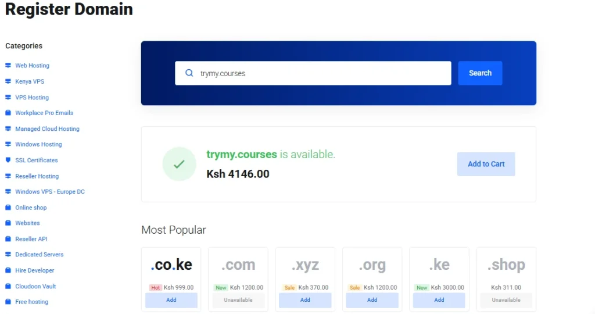The image size is (595, 314).
Task: Click the Dedicated Servers icon
Action: click(x=8, y=254)
